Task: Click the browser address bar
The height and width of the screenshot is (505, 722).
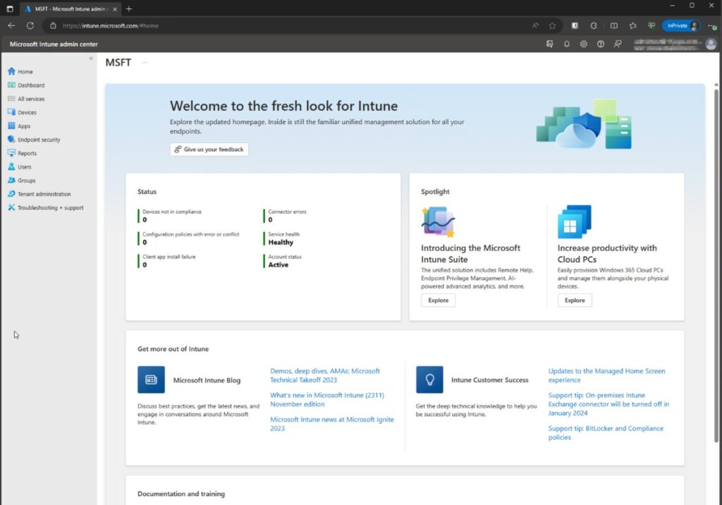Action: [x=282, y=25]
